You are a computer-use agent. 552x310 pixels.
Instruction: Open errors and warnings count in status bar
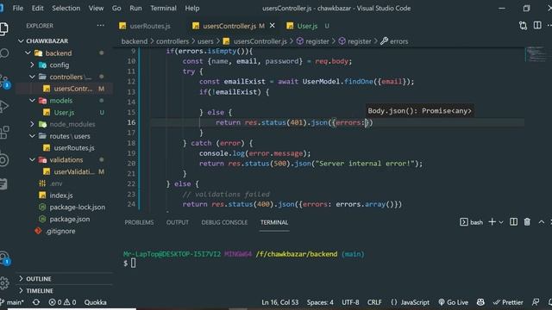point(62,302)
